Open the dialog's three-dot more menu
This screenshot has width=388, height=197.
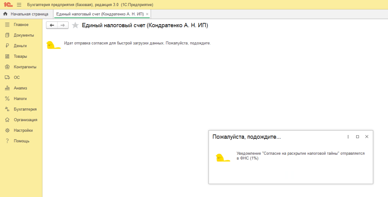[x=348, y=137]
